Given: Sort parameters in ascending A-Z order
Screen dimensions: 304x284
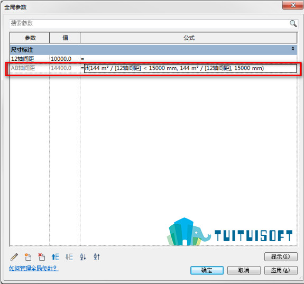Looking at the screenshot, I should [x=83, y=257].
